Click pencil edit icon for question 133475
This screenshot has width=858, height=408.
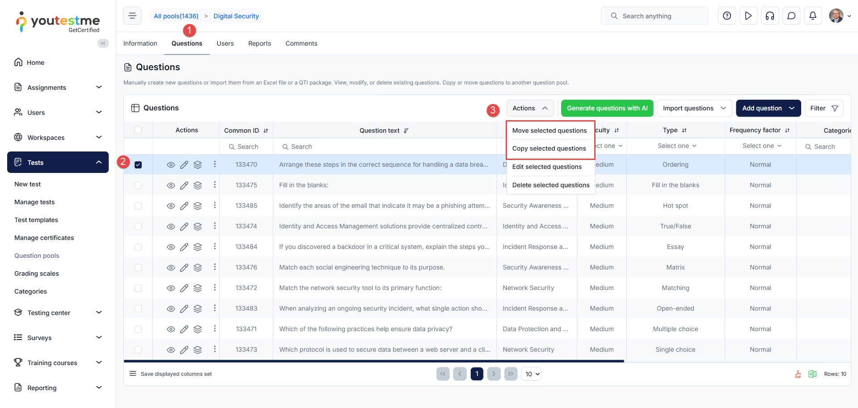[184, 185]
